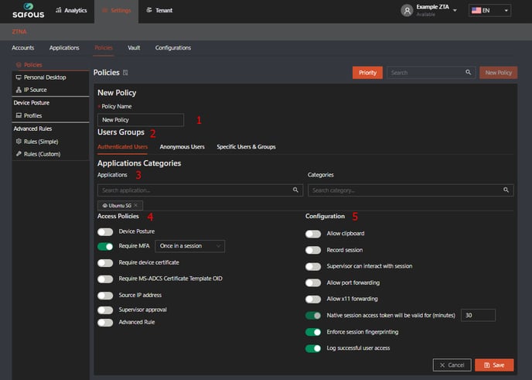Toggle Native session access token switch

313,316
